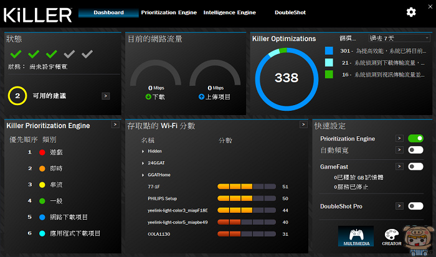Click the Prioritization Engine tab
The height and width of the screenshot is (257, 436).
pyautogui.click(x=169, y=12)
